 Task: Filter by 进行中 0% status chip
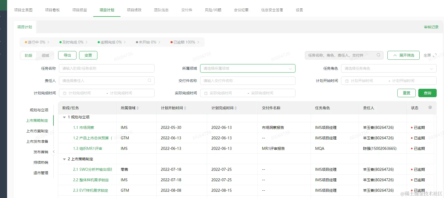(x=37, y=42)
